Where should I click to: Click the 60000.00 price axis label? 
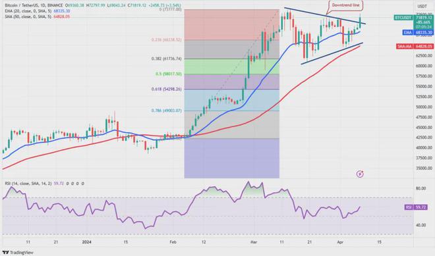[424, 66]
